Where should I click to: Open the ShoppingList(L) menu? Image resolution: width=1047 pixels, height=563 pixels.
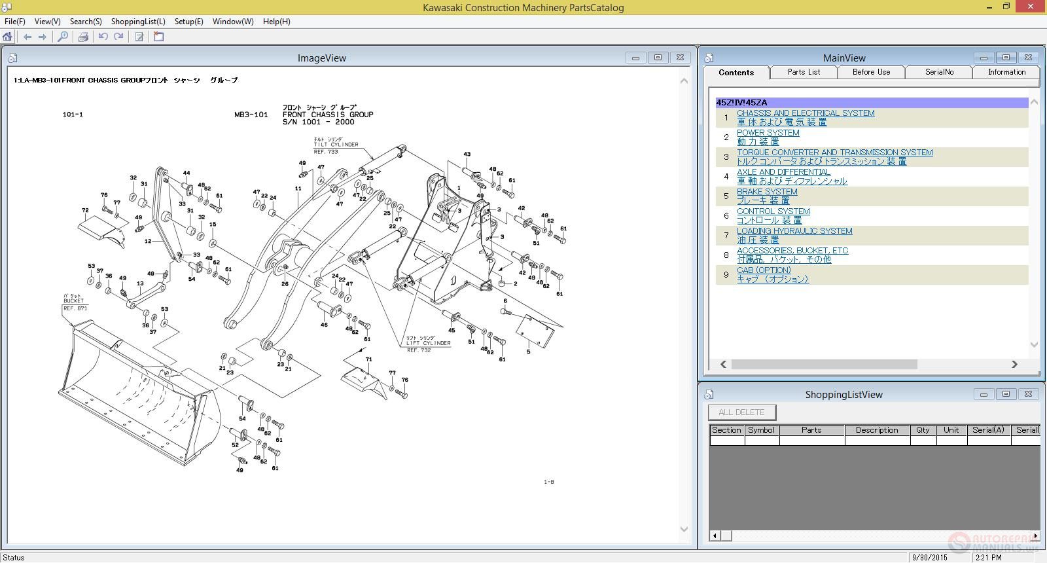[138, 22]
